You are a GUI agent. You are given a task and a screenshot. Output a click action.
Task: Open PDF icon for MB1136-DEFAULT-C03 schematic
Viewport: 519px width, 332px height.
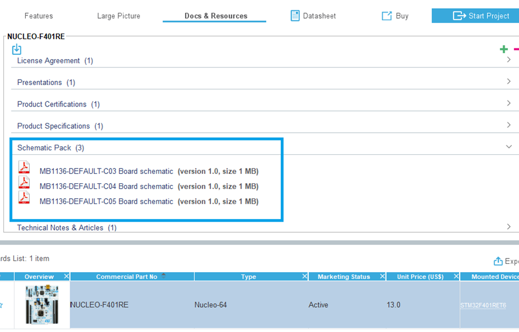coord(24,167)
